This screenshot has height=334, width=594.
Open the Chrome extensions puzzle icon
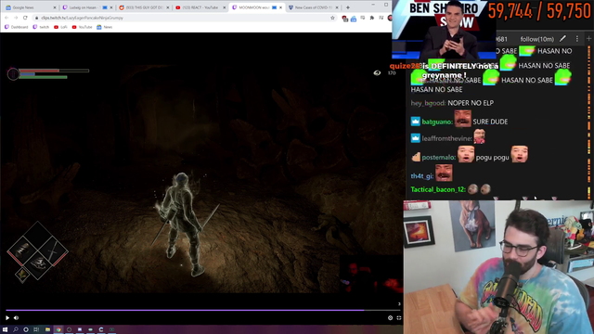point(372,18)
